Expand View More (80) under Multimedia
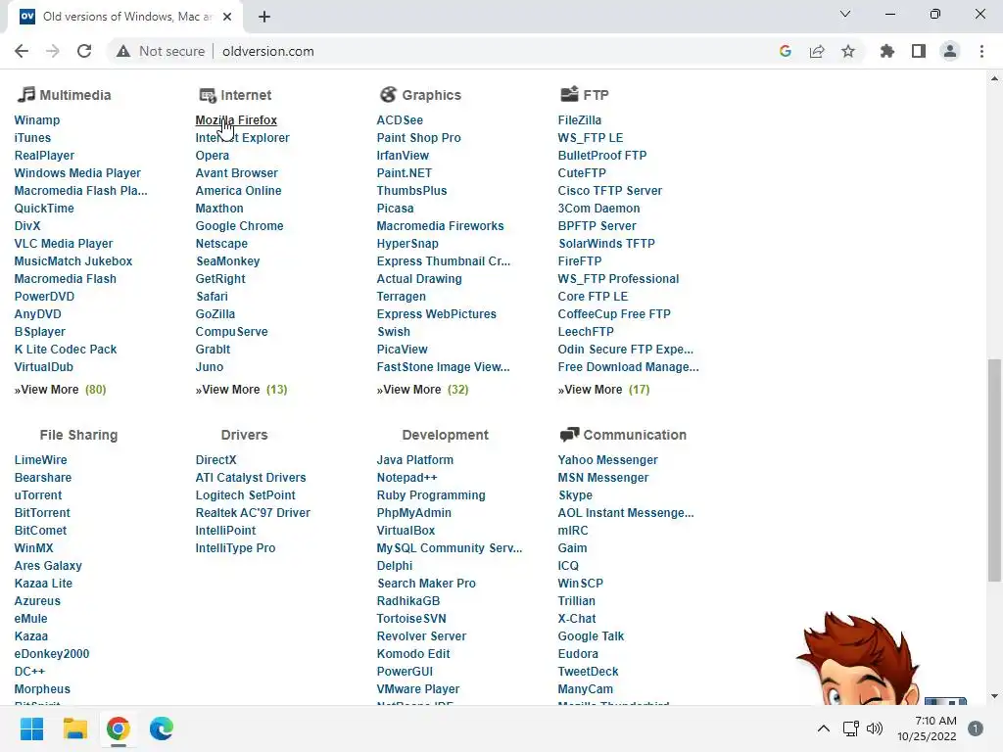Screen dimensions: 1003x752 click(x=60, y=390)
